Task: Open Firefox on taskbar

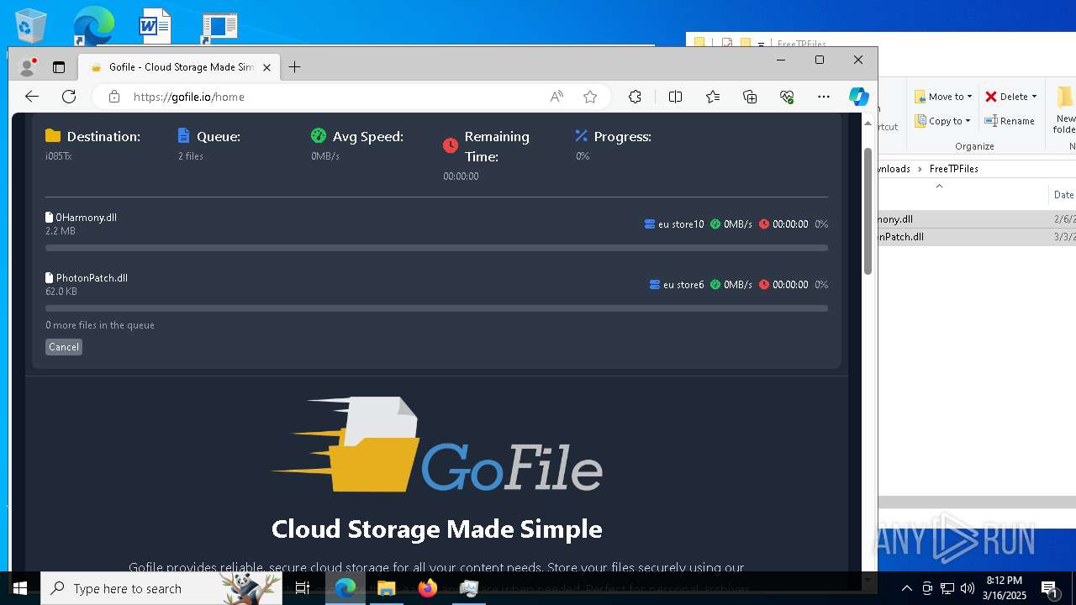Action: pos(428,588)
